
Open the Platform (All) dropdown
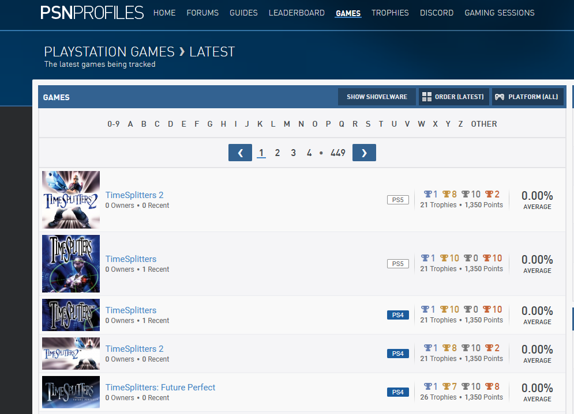(527, 97)
